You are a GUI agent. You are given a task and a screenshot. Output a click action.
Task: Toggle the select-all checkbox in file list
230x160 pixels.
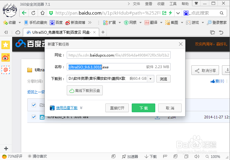coord(34,105)
